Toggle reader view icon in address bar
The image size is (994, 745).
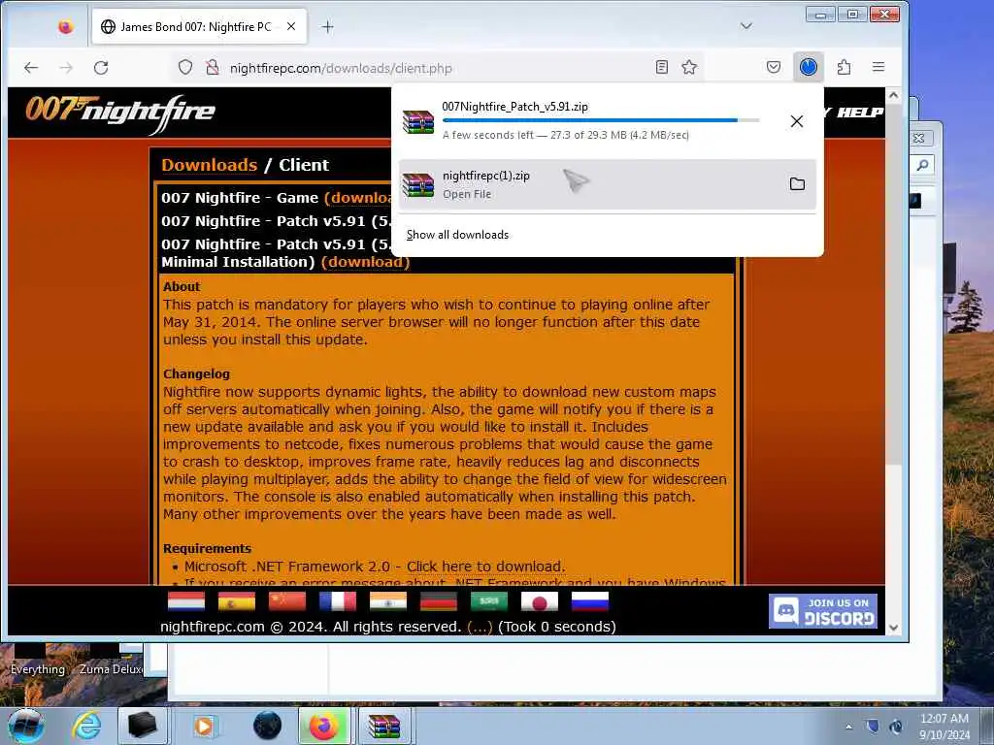coord(661,67)
